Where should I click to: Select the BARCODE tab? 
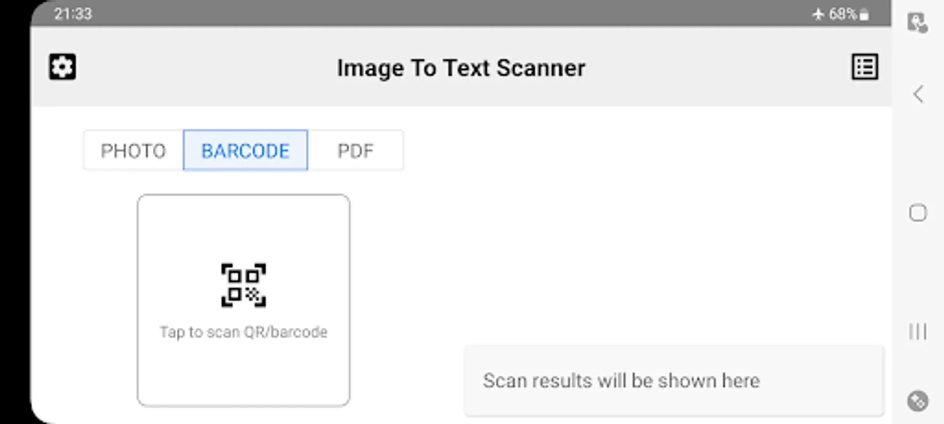[x=245, y=151]
